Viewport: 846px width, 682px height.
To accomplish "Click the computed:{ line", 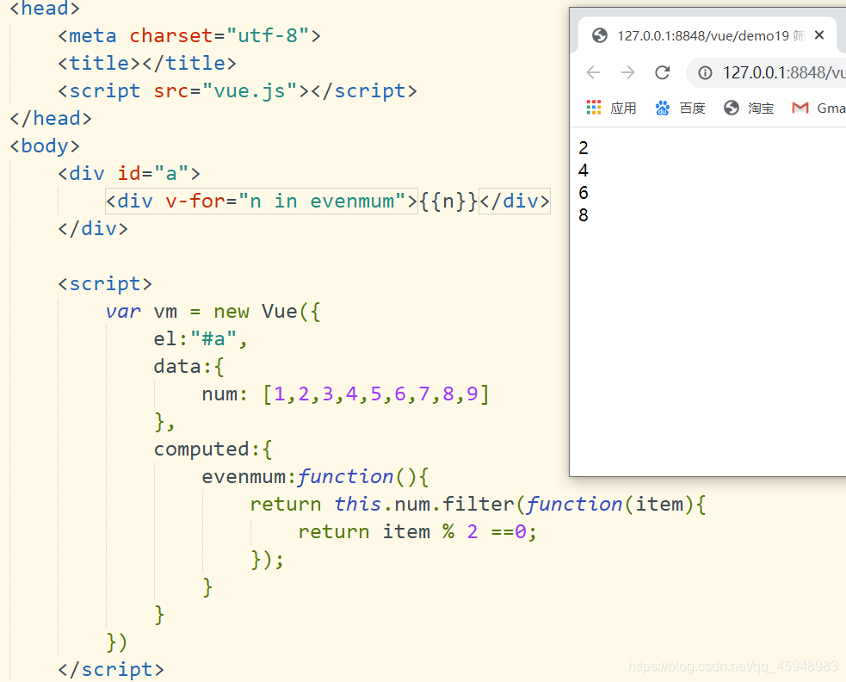I will tap(213, 449).
